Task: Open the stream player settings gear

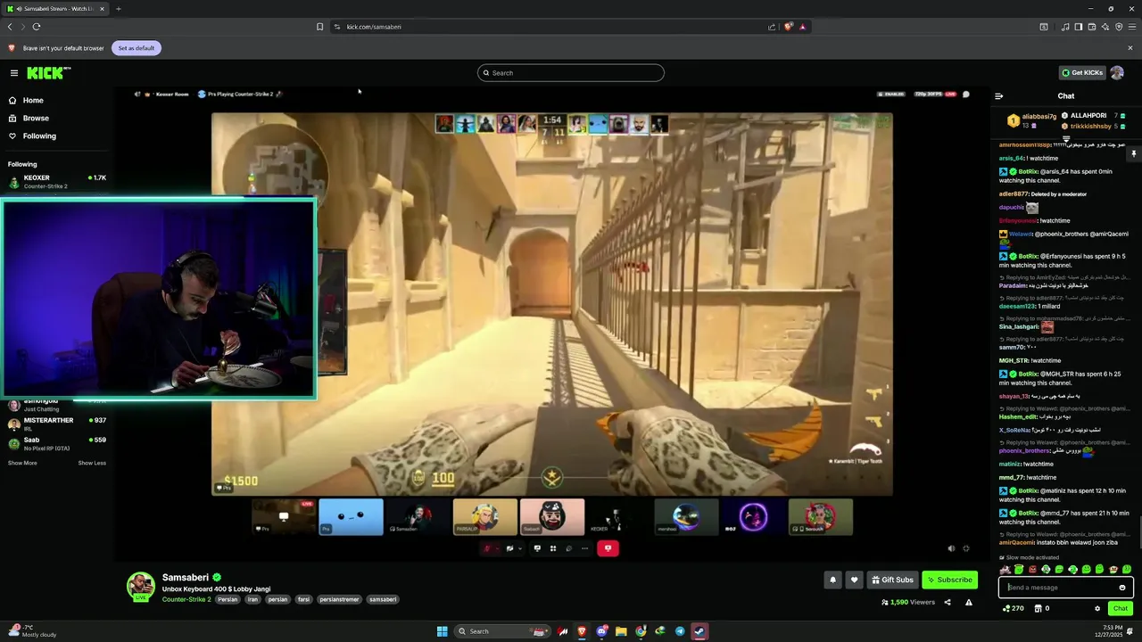Action: (965, 548)
